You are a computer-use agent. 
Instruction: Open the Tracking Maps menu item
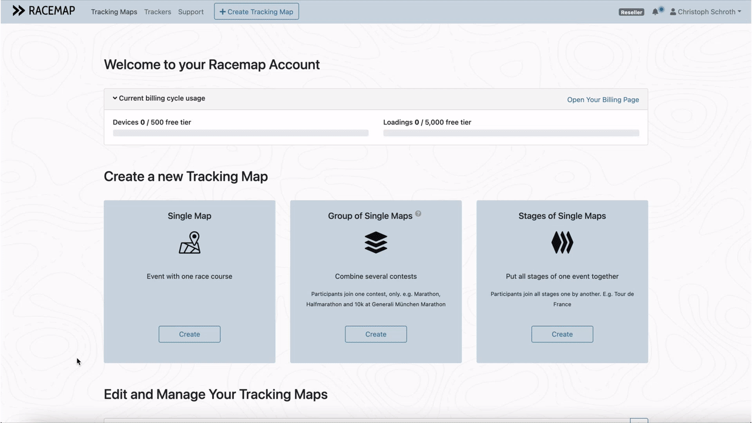tap(114, 12)
